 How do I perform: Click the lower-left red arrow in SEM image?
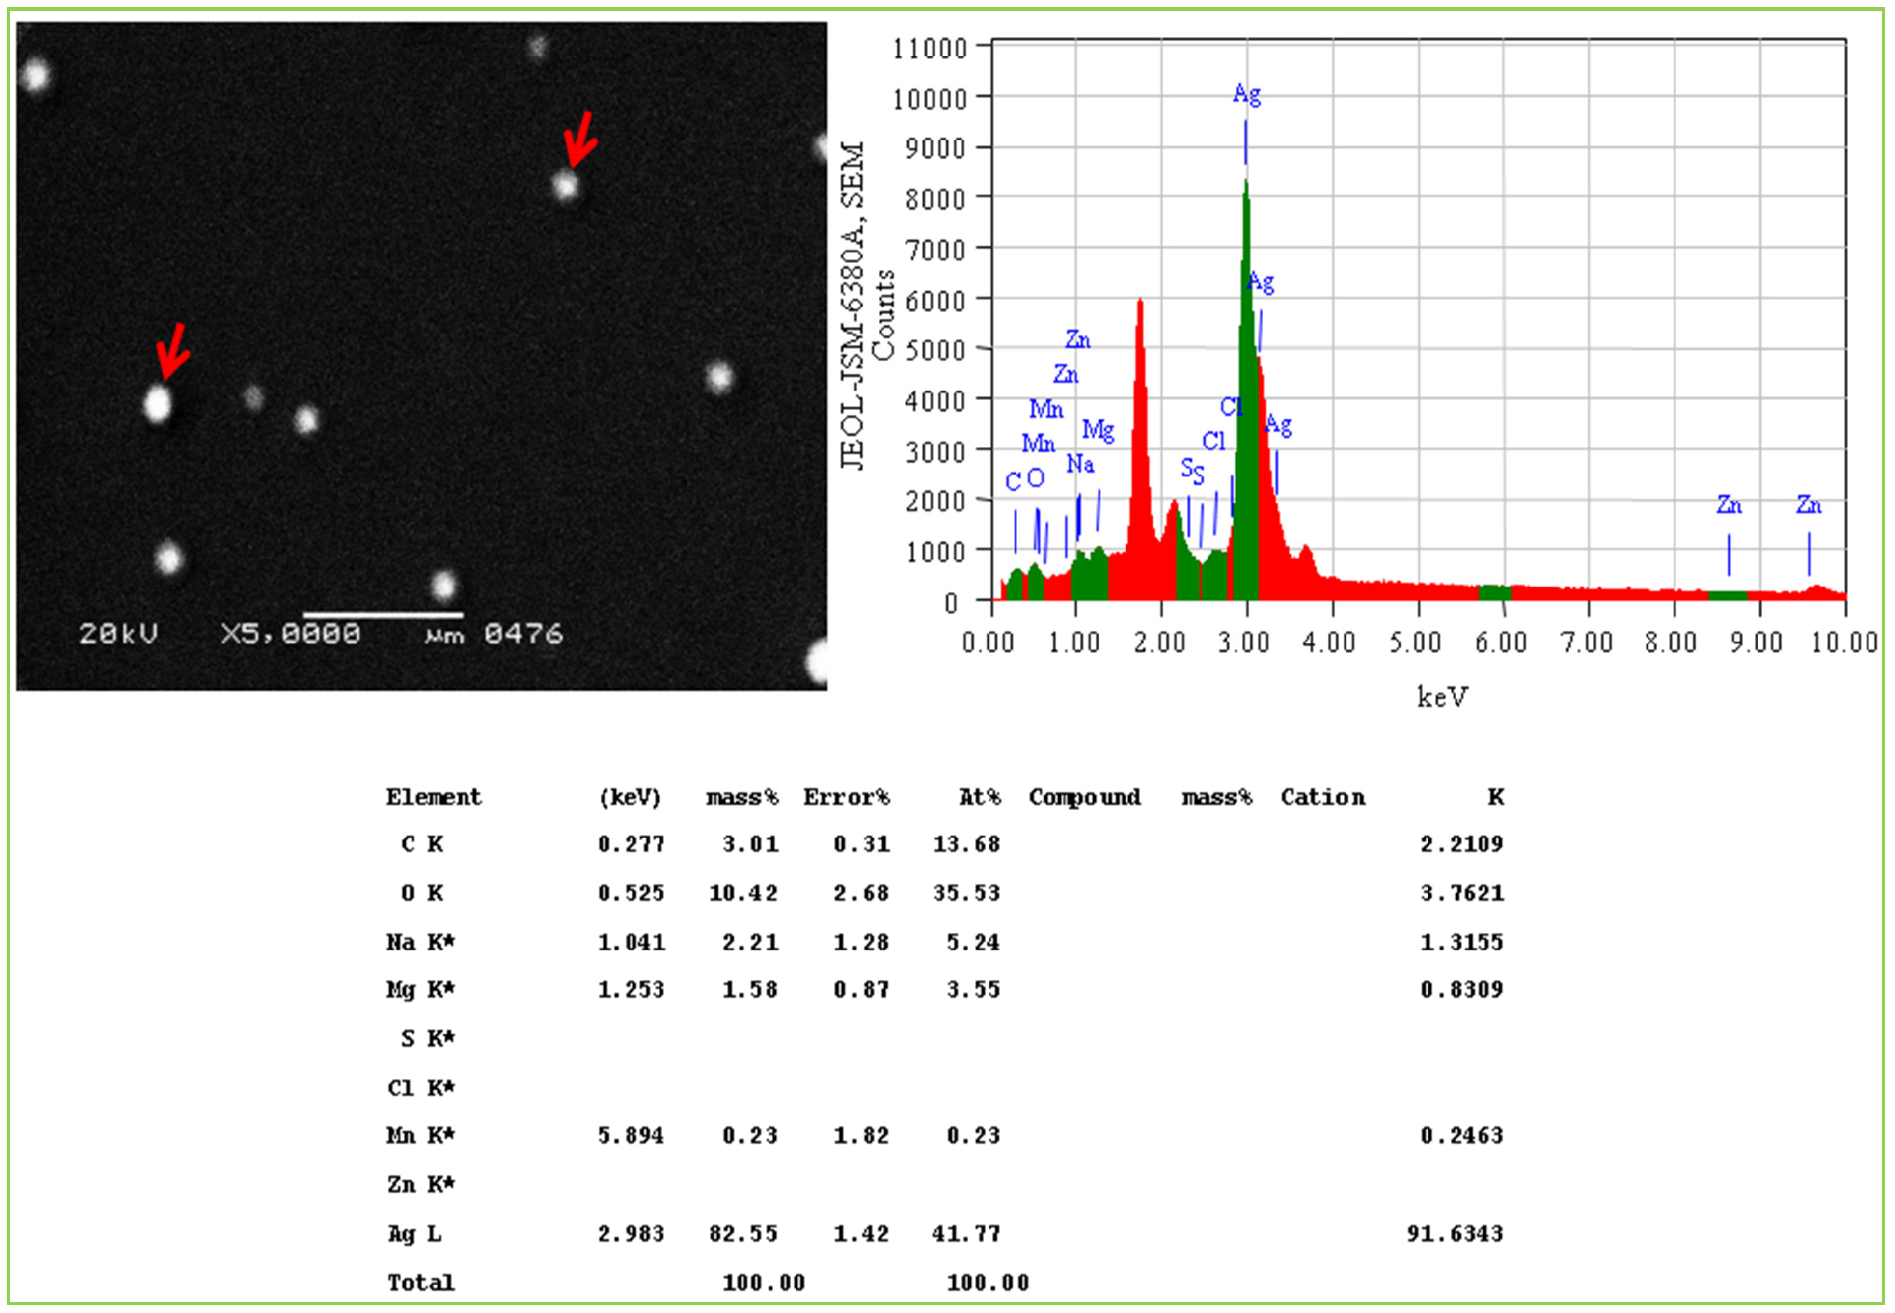[173, 351]
